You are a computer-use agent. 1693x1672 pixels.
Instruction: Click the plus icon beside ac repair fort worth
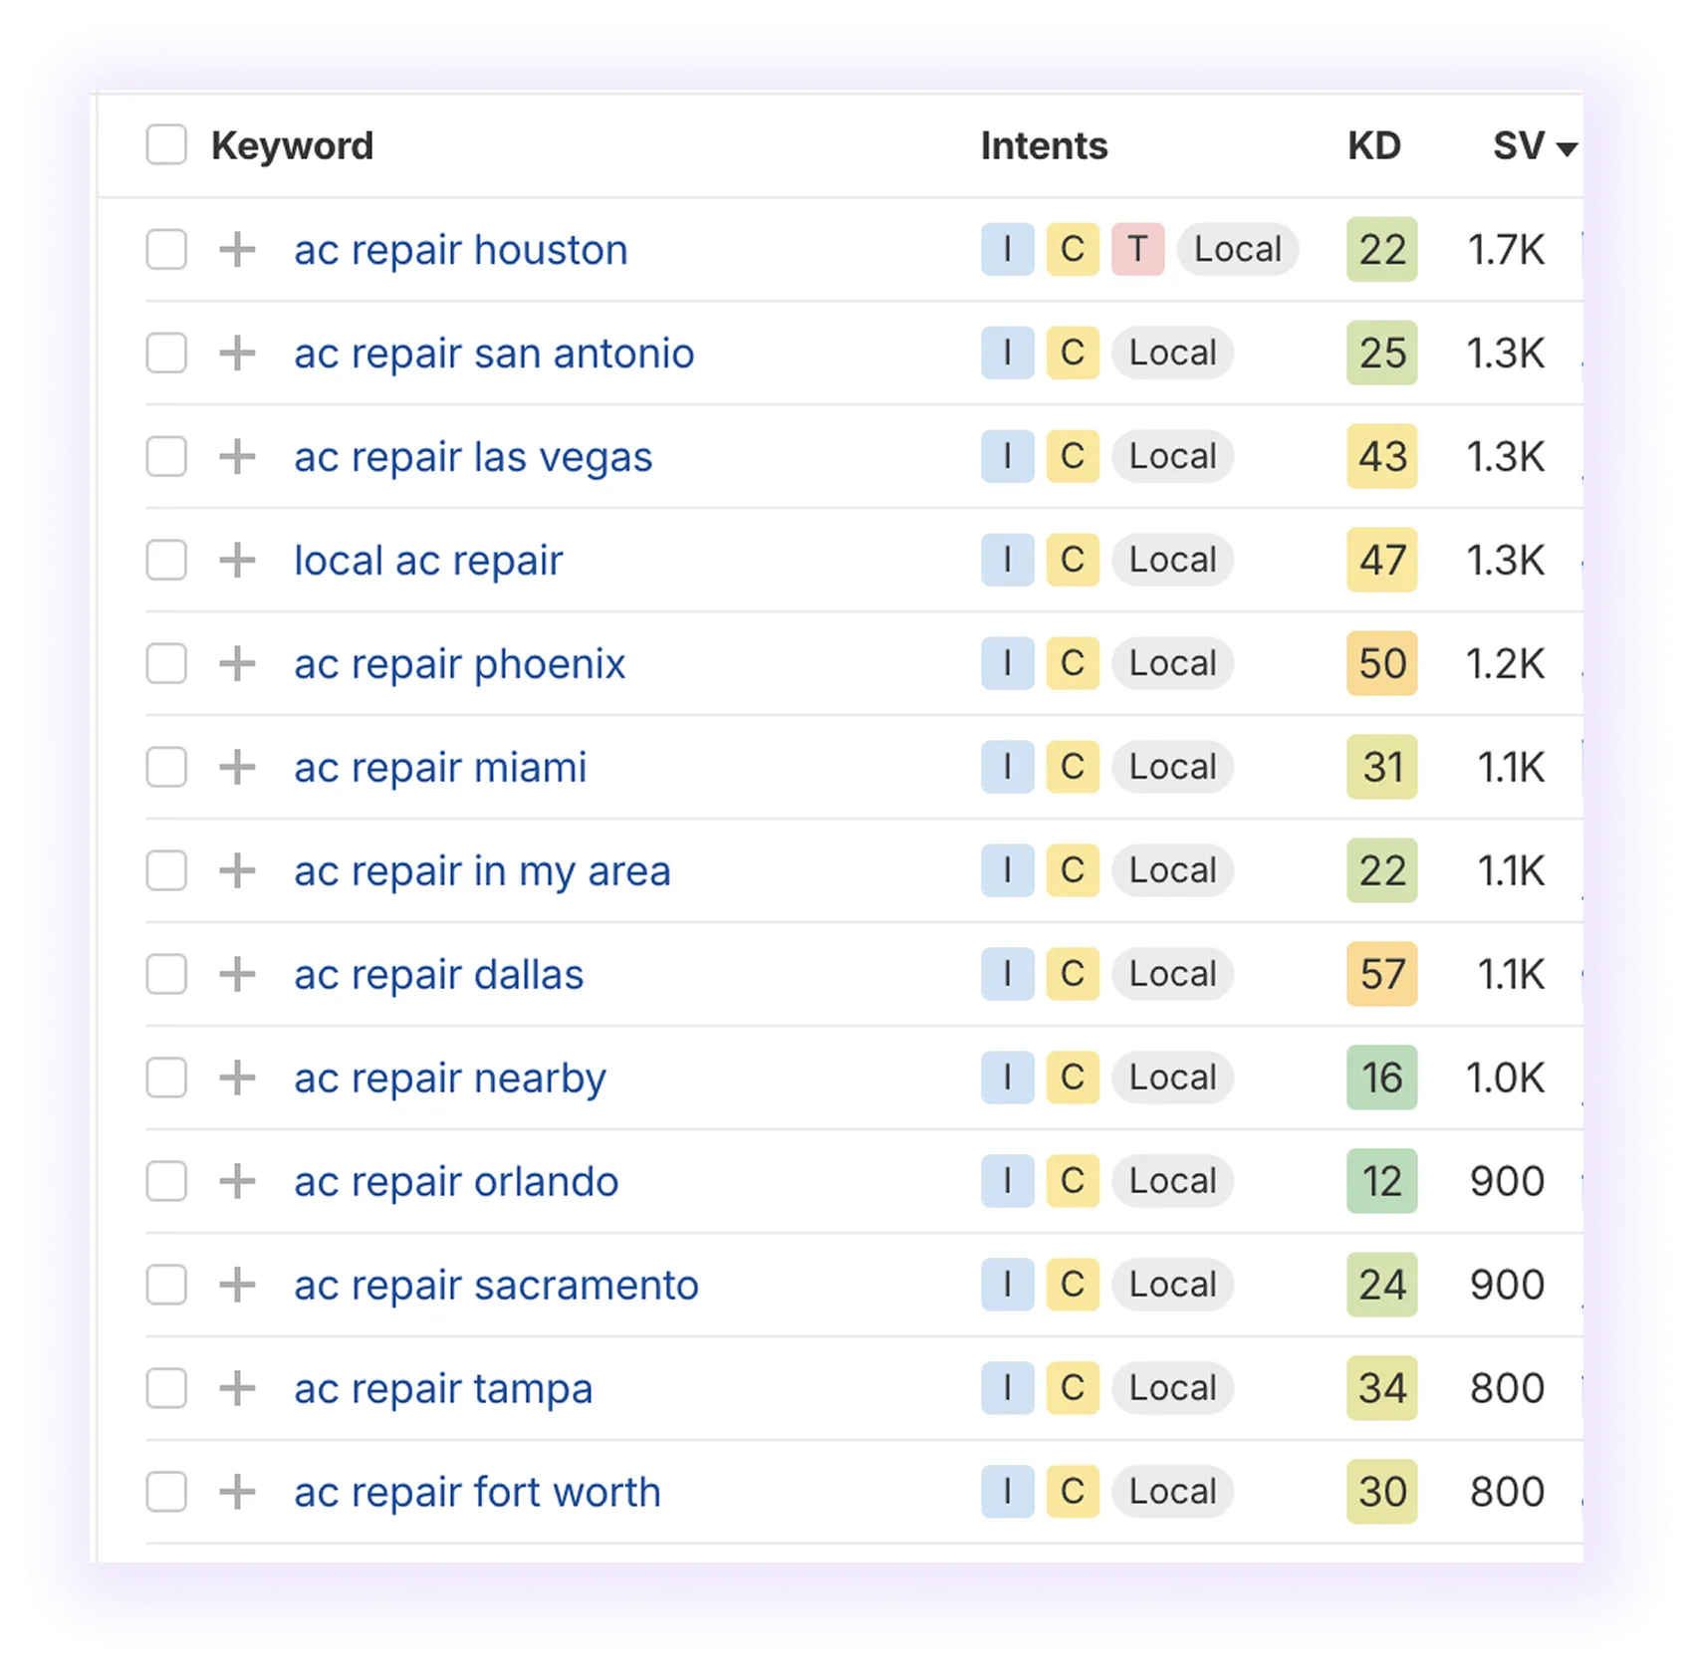coord(238,1491)
